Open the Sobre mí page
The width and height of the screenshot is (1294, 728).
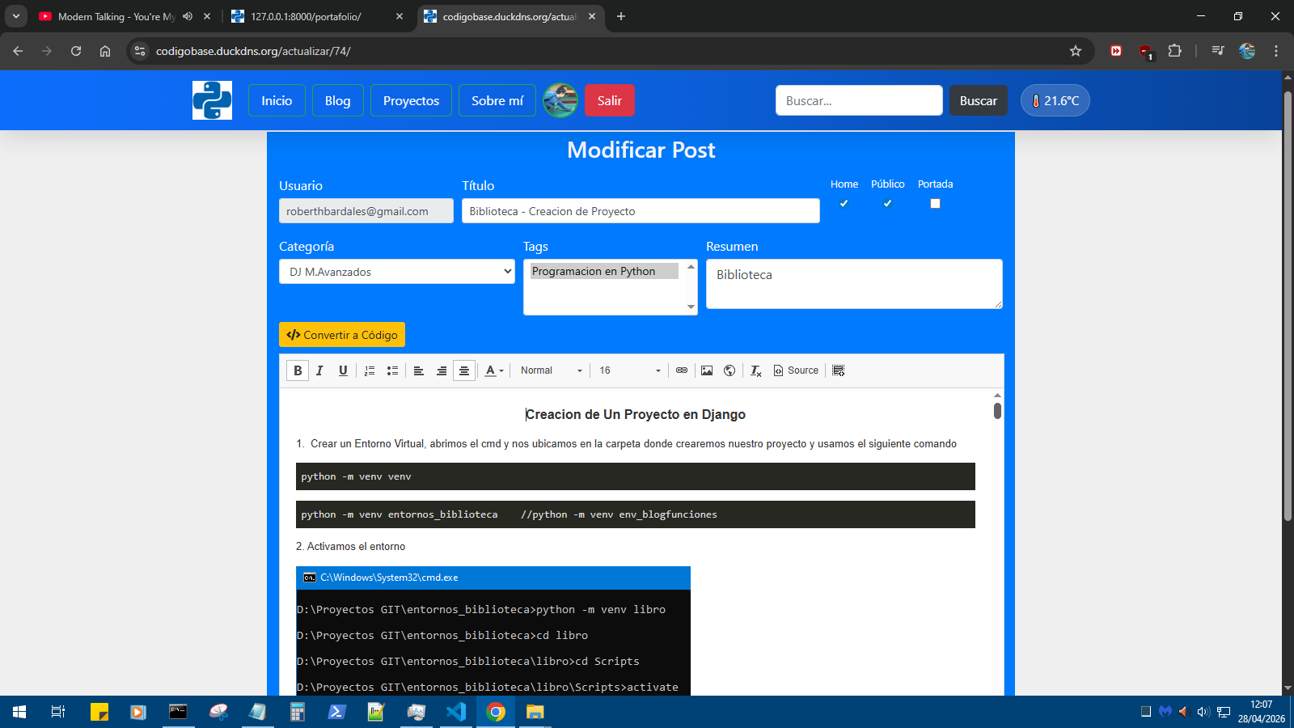[x=497, y=100]
